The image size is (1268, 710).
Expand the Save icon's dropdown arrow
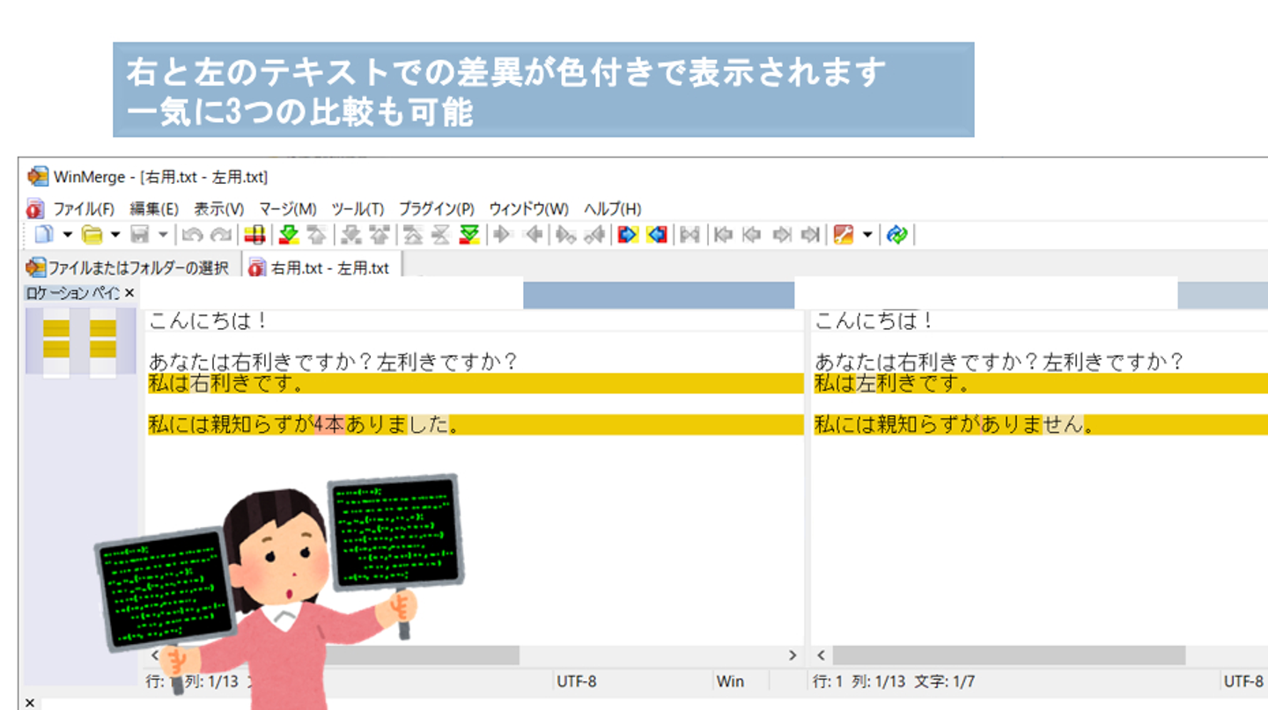(x=162, y=235)
